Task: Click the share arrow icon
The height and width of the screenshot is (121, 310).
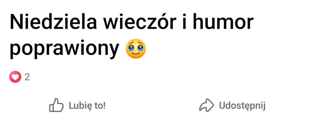Action: tap(206, 105)
